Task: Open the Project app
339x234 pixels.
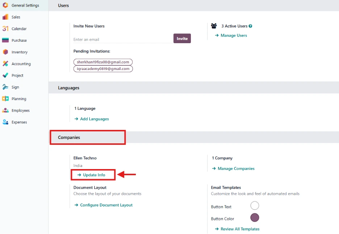Action: [18, 75]
